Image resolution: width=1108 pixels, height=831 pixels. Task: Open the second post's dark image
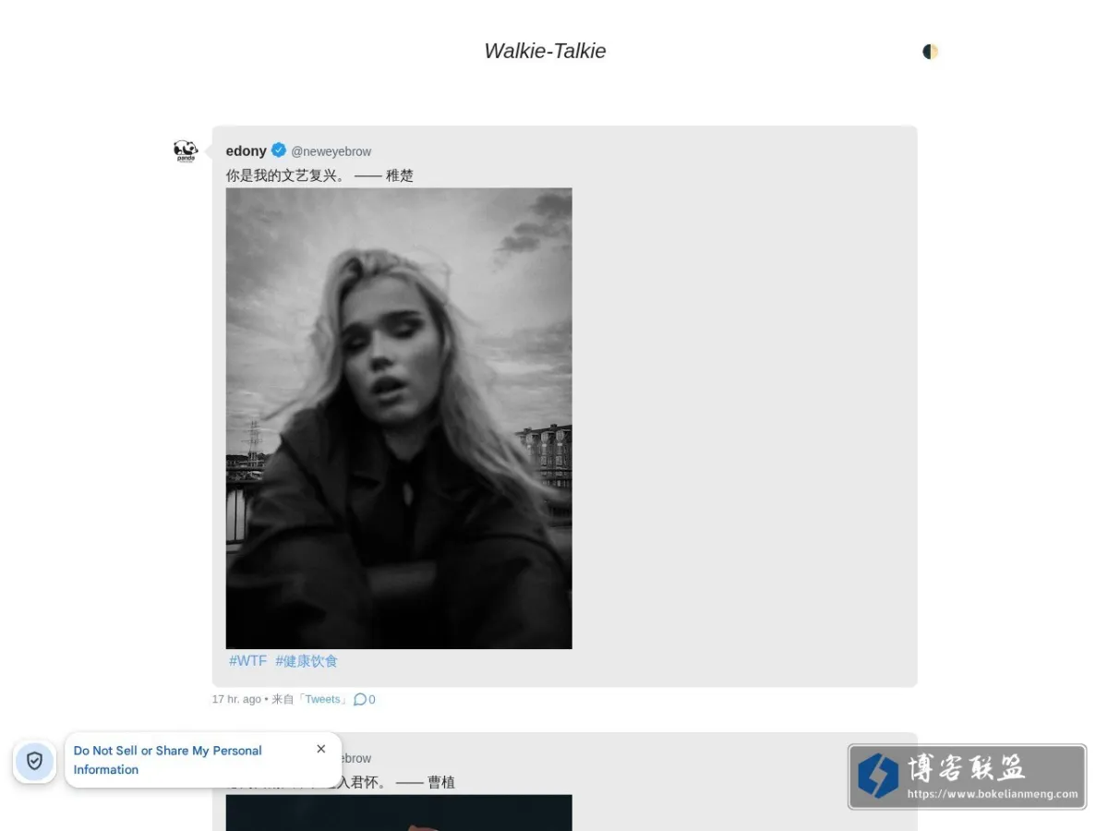[x=399, y=813]
